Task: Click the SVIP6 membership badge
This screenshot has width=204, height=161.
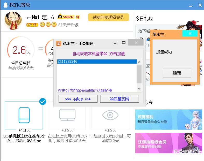Action: tap(66, 17)
